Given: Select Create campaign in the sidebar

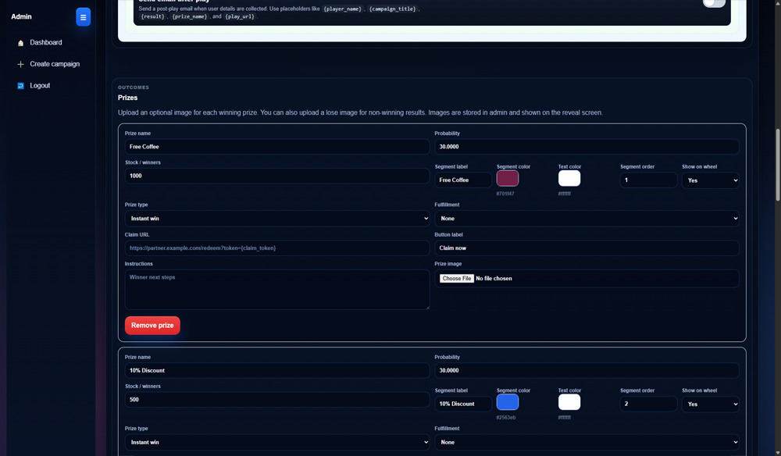Looking at the screenshot, I should tap(55, 64).
